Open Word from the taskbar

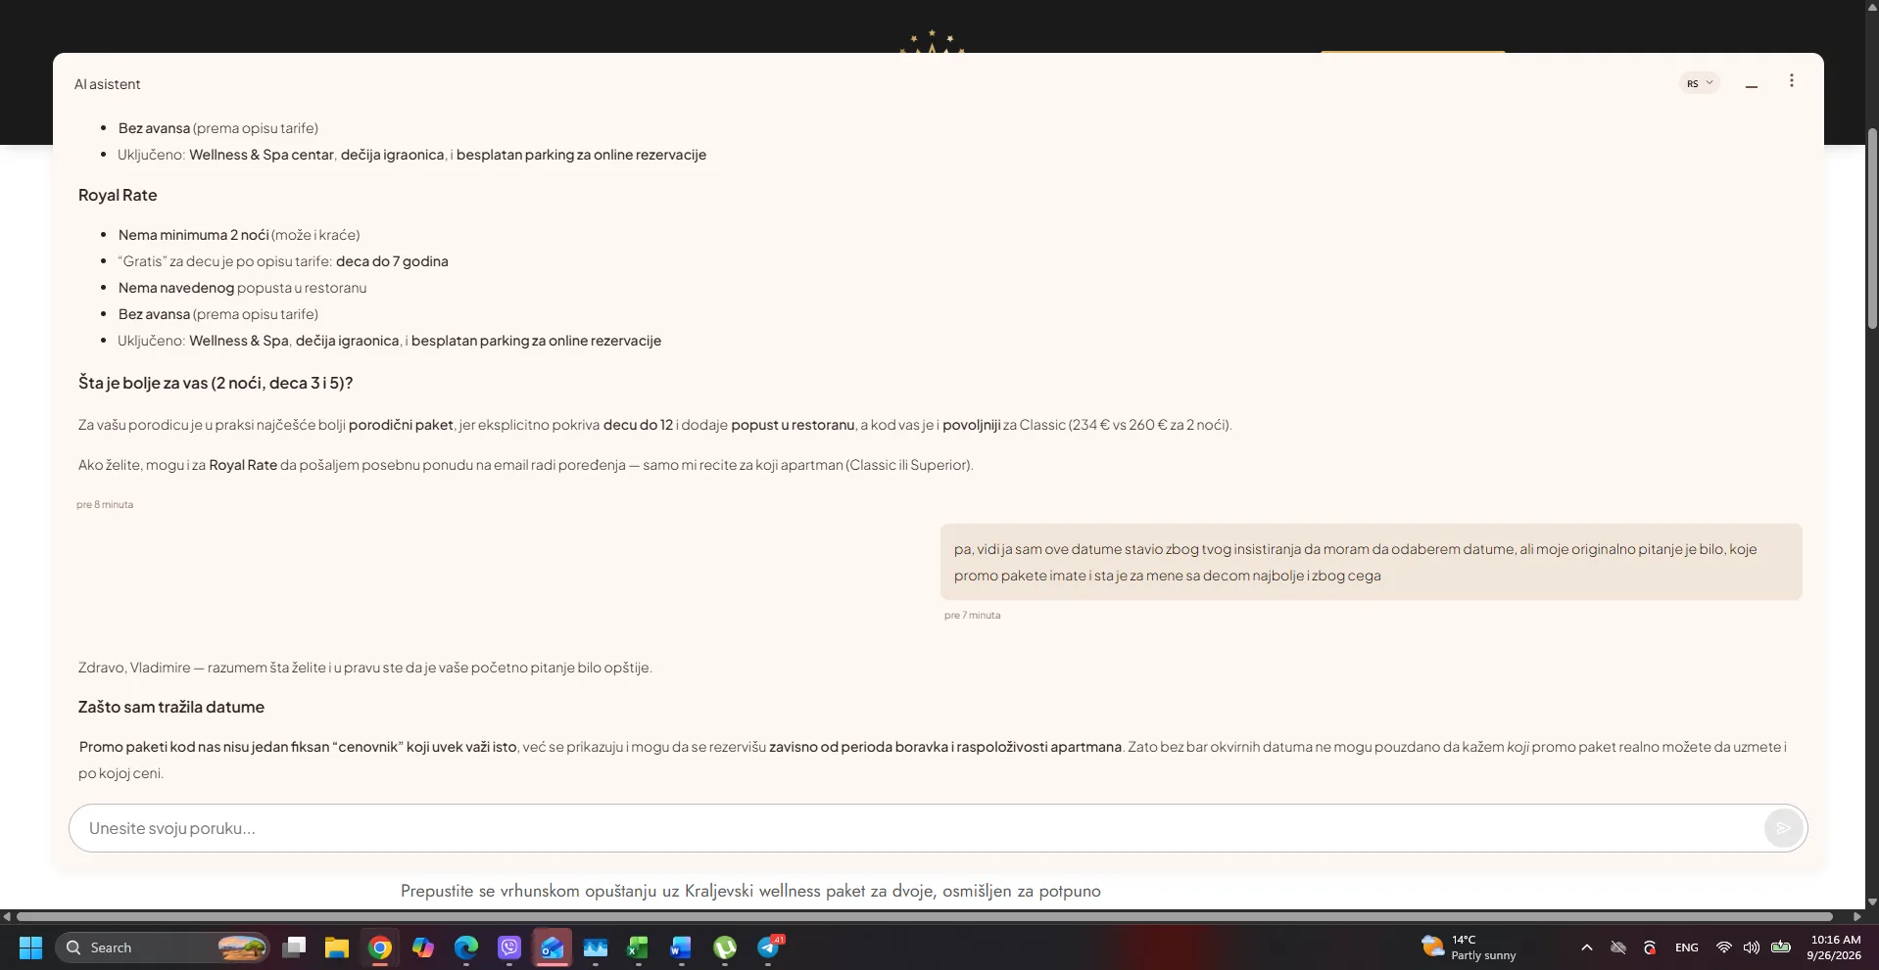pos(682,947)
